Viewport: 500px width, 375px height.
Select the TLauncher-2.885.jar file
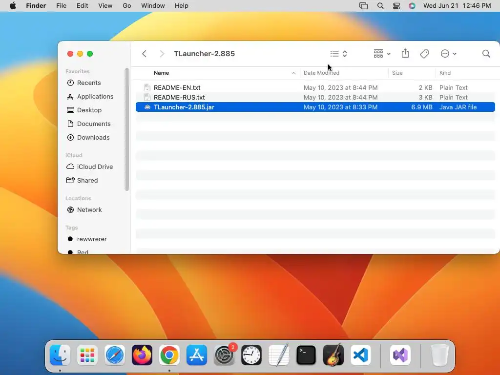click(x=315, y=107)
